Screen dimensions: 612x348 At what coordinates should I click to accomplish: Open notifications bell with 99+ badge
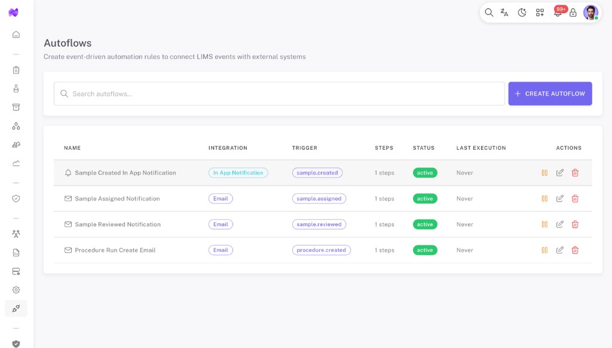click(x=559, y=12)
